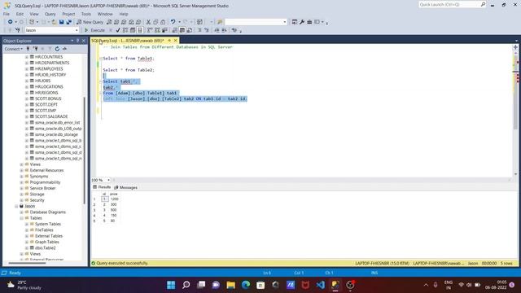Click the Object Explorer vertical scrollbar
The image size is (521, 293).
point(85,150)
